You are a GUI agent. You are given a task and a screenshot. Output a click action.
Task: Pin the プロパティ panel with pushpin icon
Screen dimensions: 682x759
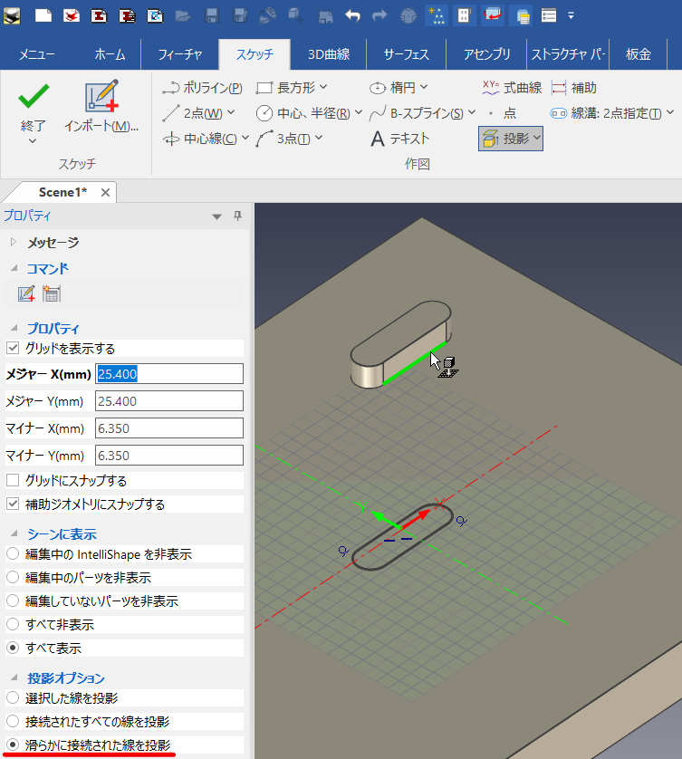pos(238,216)
